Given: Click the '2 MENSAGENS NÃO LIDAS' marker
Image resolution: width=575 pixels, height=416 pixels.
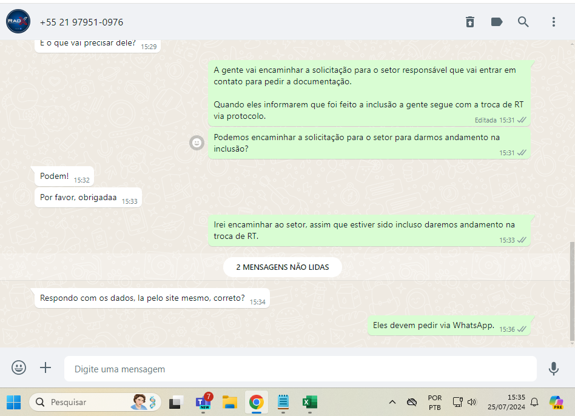Looking at the screenshot, I should click(x=283, y=267).
